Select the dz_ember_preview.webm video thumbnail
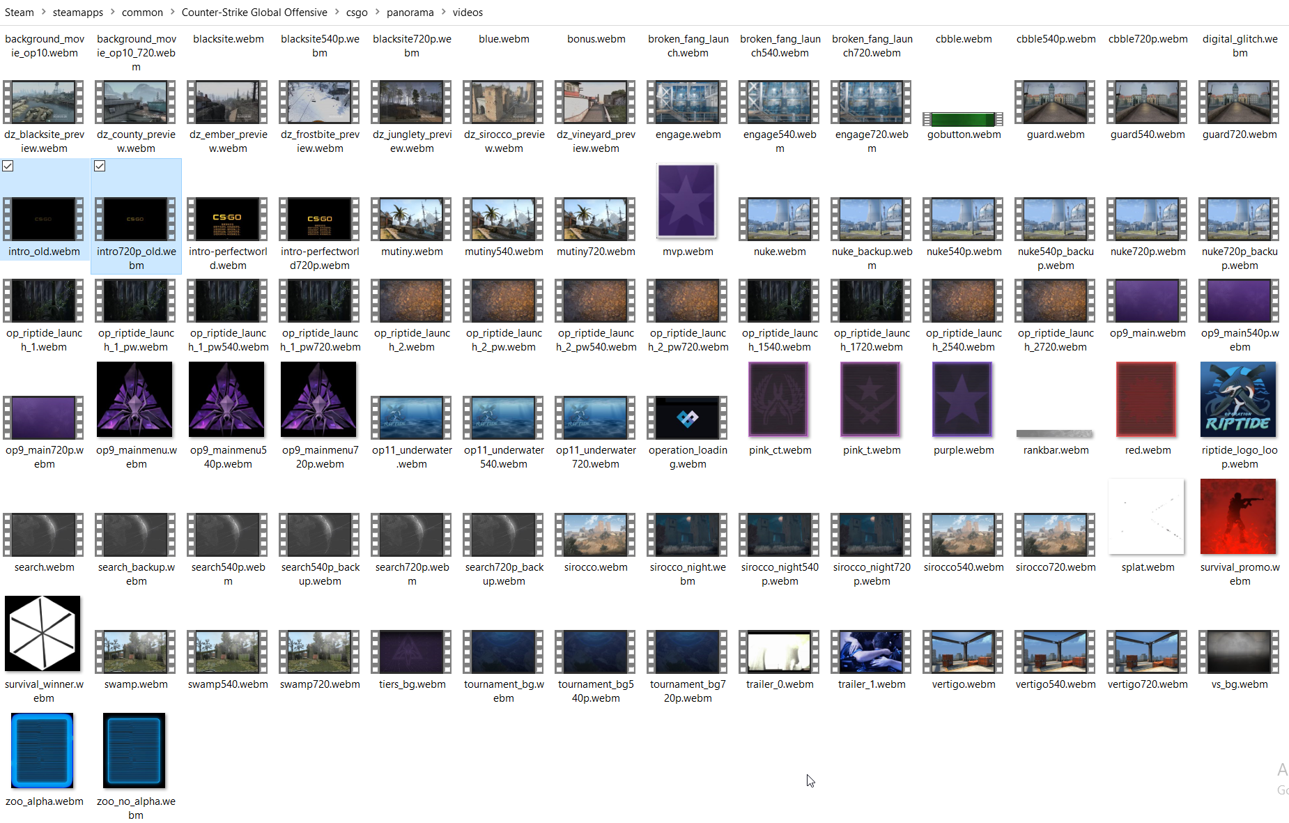1289x823 pixels. [227, 102]
